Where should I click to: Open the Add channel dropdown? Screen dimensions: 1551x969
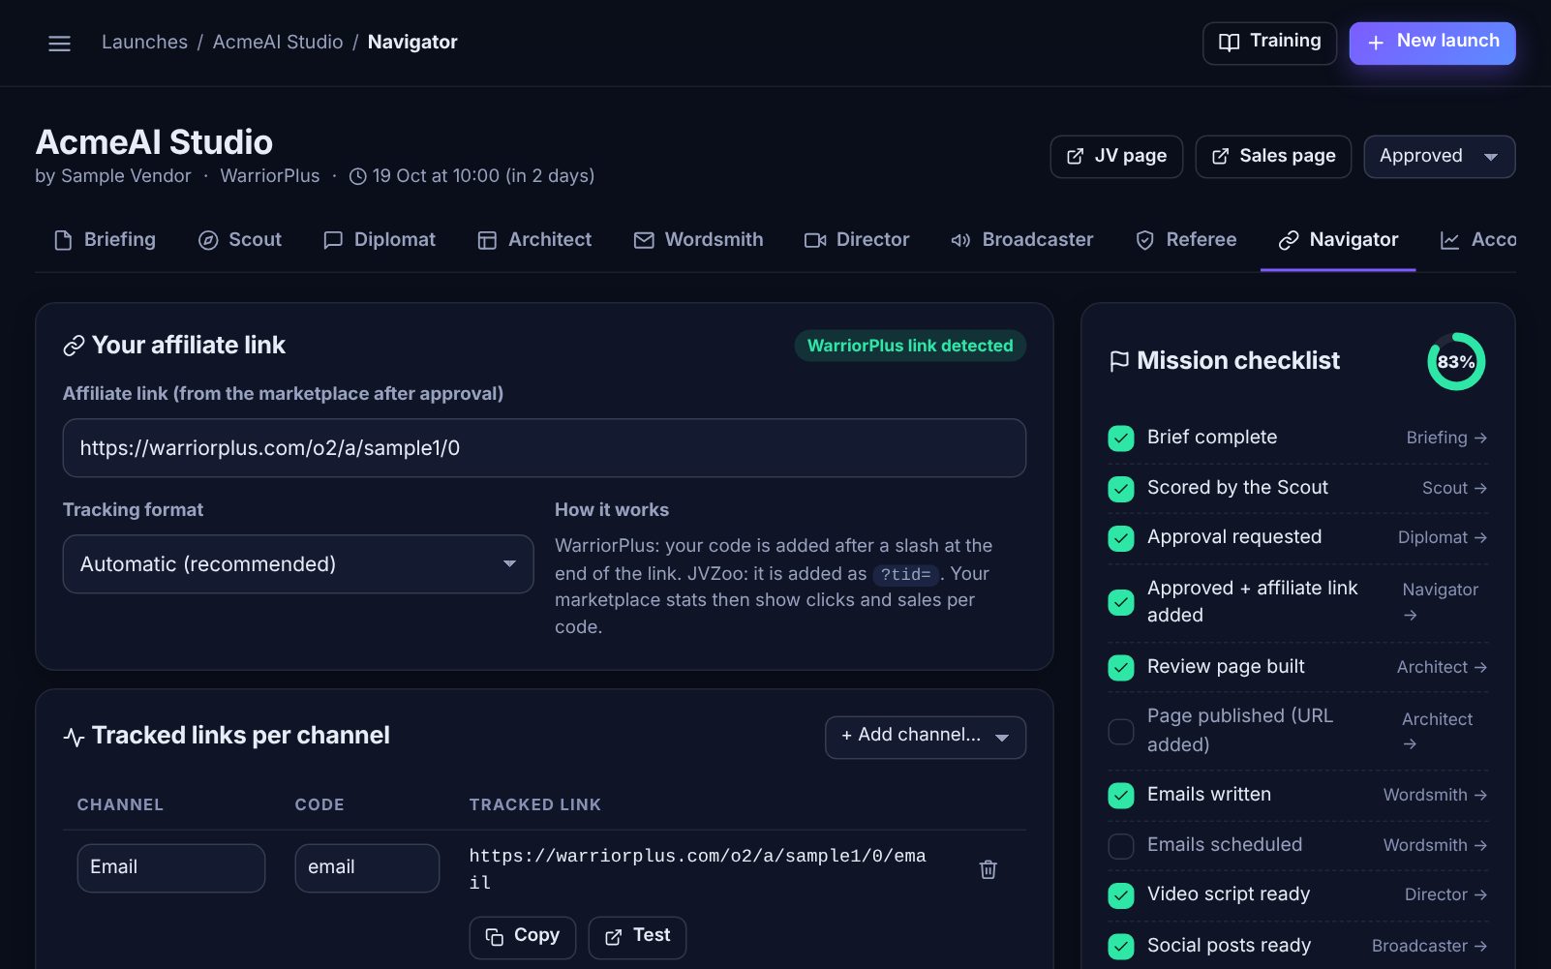[926, 737]
